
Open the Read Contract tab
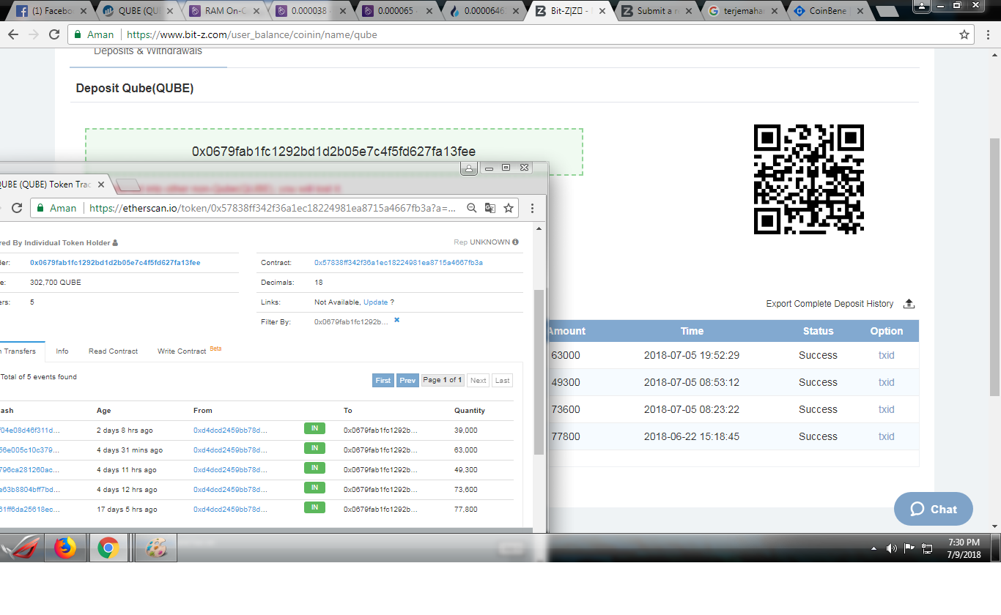tap(113, 351)
